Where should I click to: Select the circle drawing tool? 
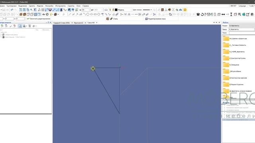(x=88, y=14)
